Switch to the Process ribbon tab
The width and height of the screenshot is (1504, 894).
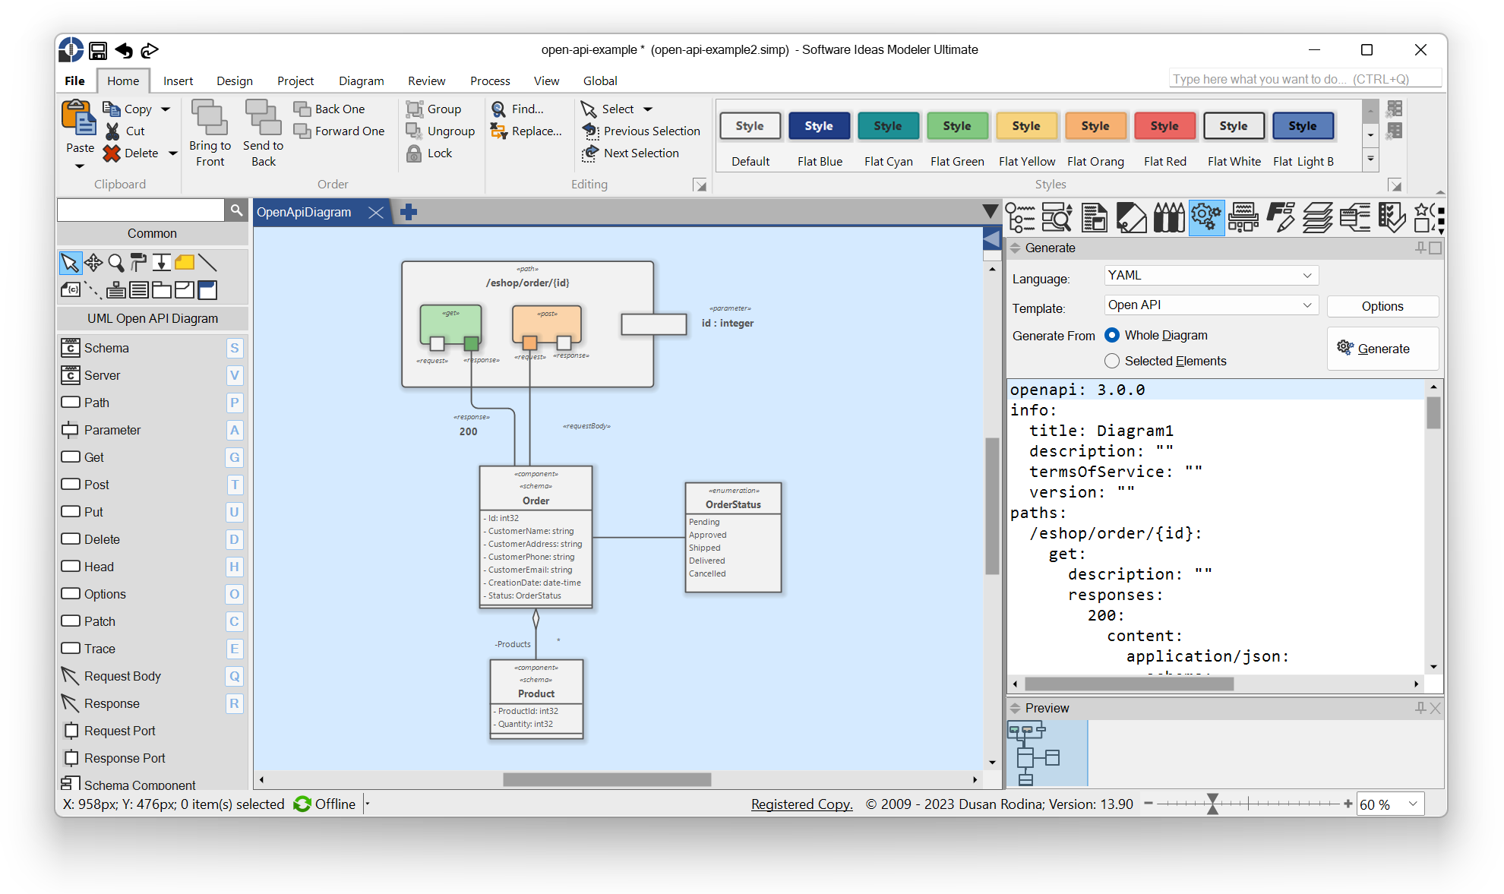click(490, 81)
